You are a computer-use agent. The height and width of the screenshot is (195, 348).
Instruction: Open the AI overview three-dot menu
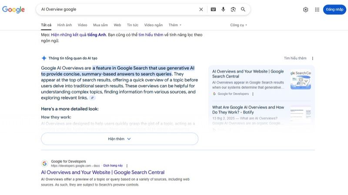(x=312, y=58)
